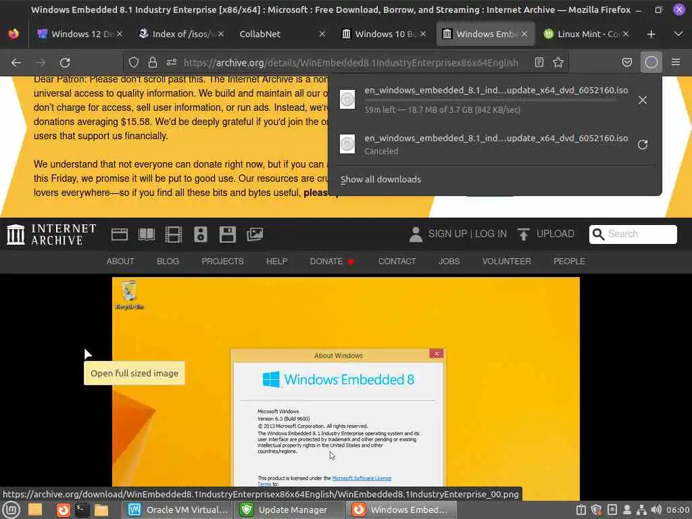692x519 pixels.
Task: Click the download progress bar
Action: click(x=490, y=101)
